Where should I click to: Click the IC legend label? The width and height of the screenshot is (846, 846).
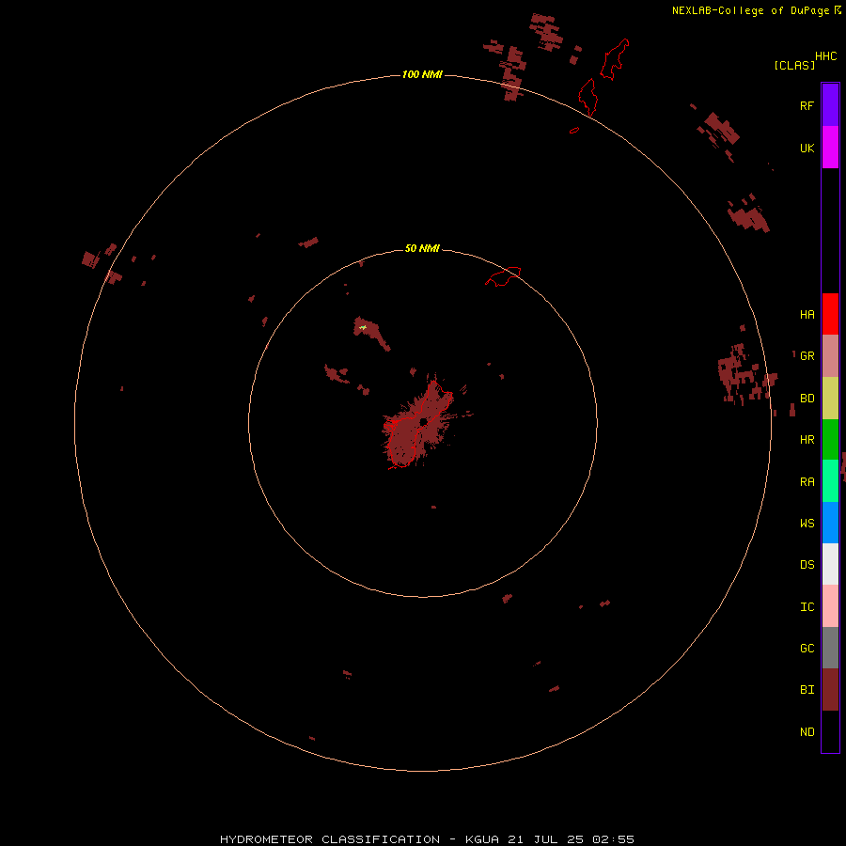coord(807,607)
